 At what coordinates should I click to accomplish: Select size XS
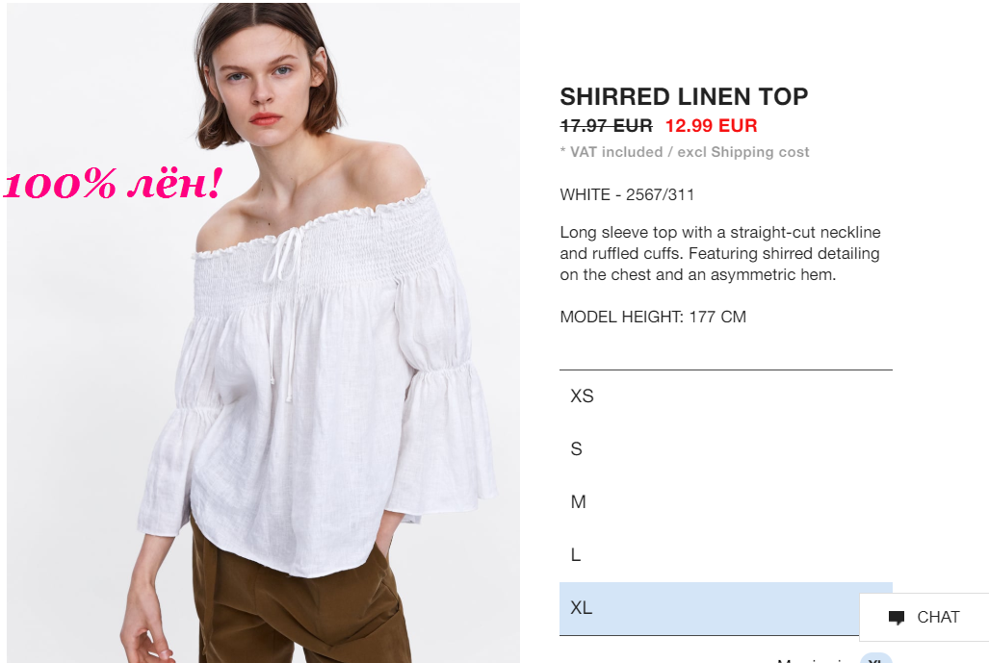pyautogui.click(x=725, y=395)
